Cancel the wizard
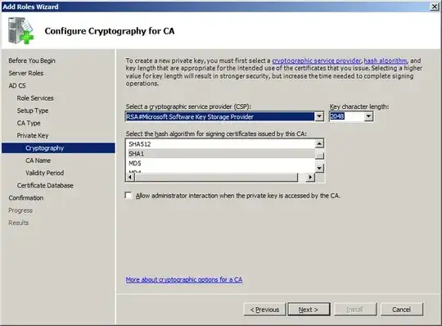 pyautogui.click(x=402, y=310)
